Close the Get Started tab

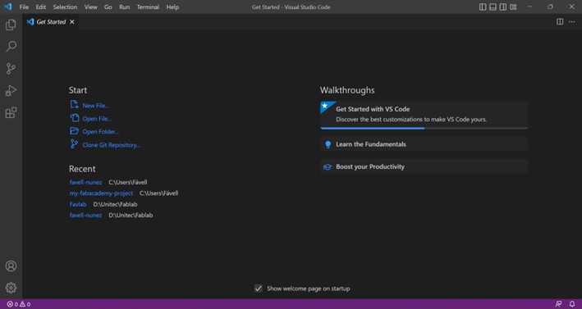tap(72, 22)
